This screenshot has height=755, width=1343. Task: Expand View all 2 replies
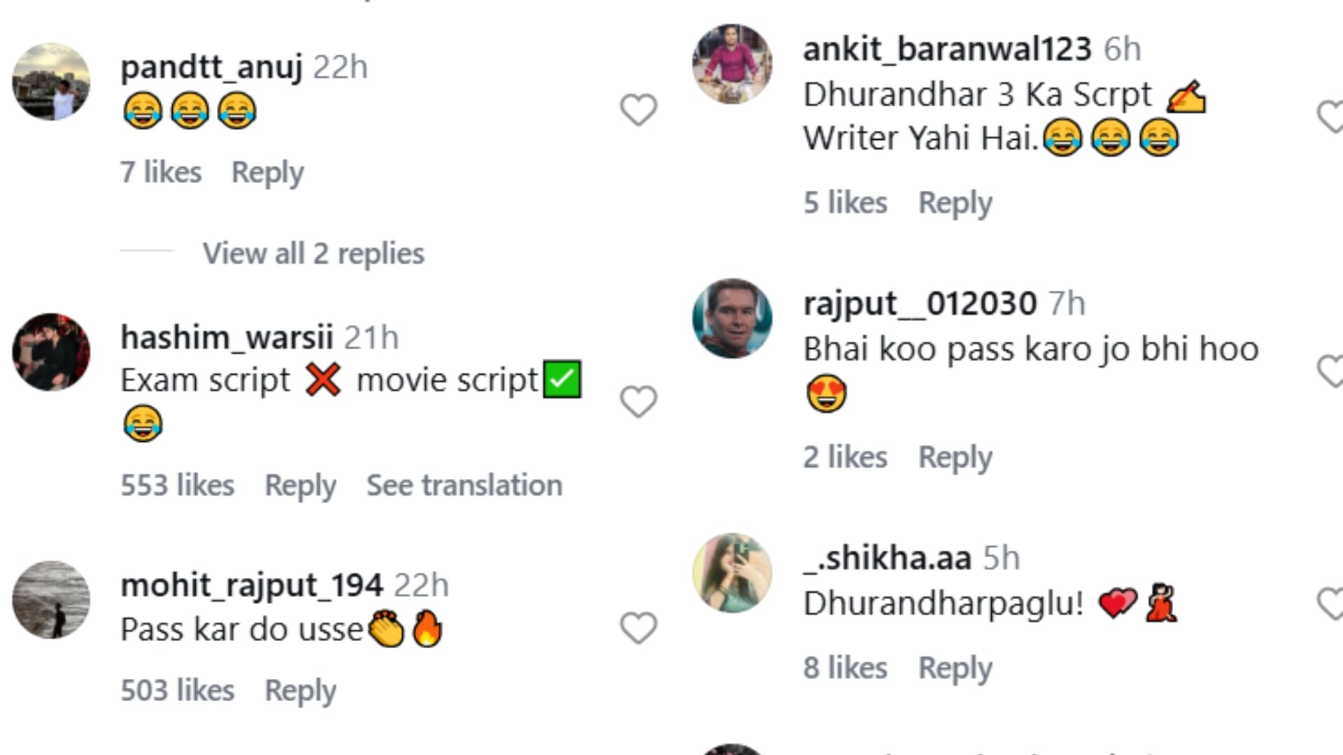(313, 253)
